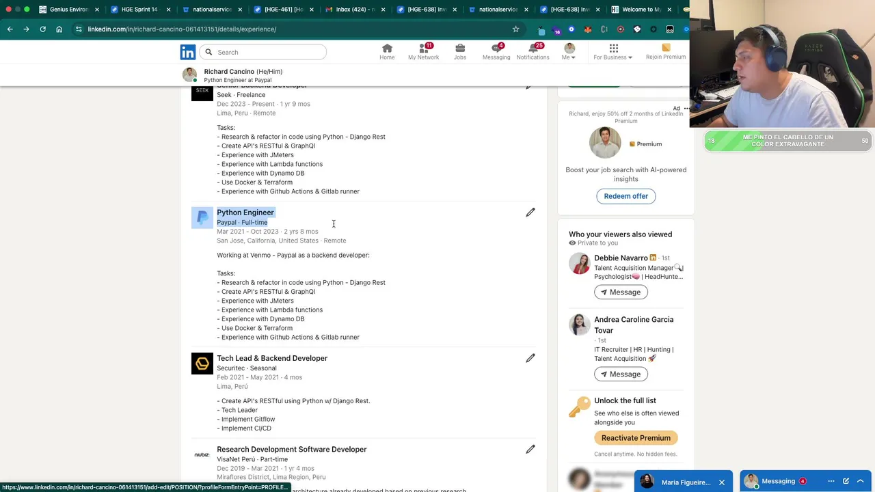Message Debbie Navarro

[621, 292]
